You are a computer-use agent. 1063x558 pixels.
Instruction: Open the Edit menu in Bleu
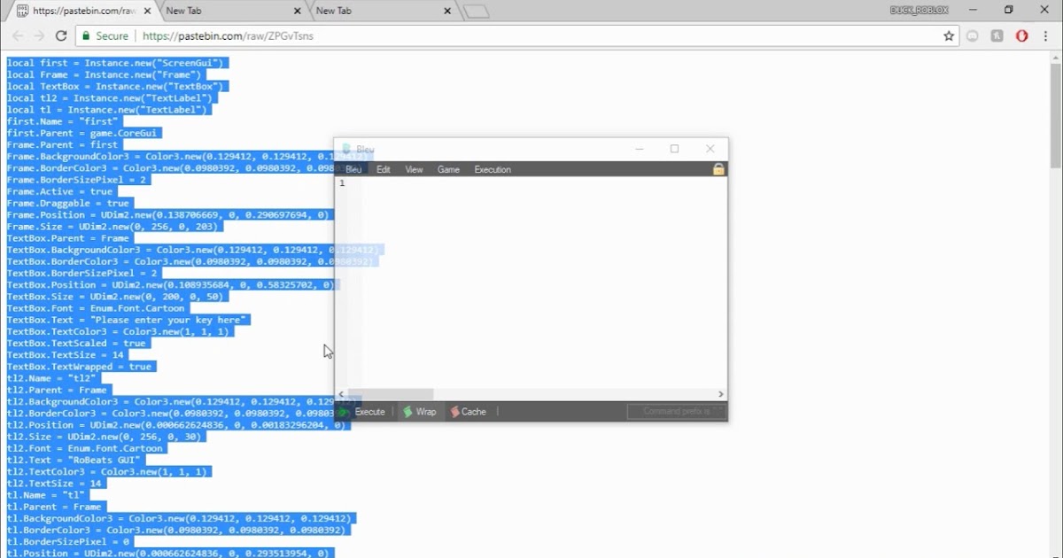384,169
